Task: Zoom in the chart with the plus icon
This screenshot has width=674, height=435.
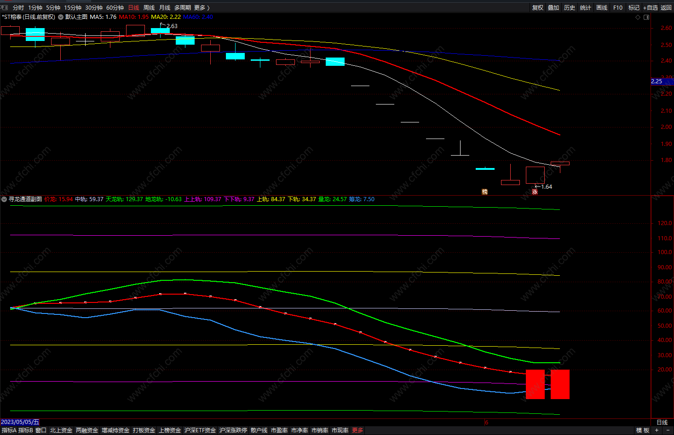Action: point(657,430)
